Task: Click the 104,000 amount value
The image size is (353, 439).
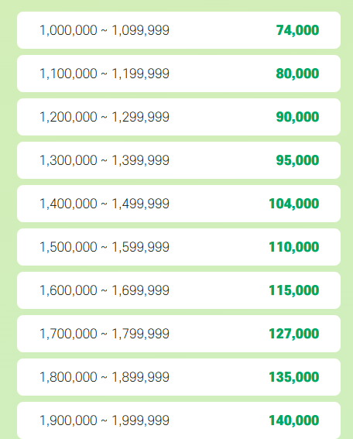Action: coord(293,204)
